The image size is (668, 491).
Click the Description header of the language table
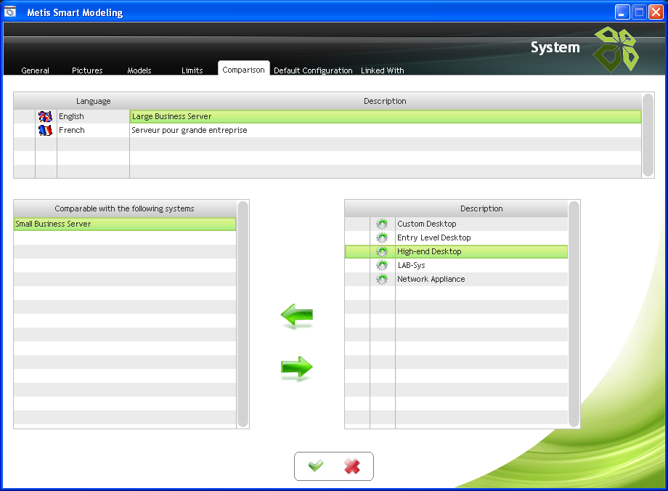click(385, 101)
